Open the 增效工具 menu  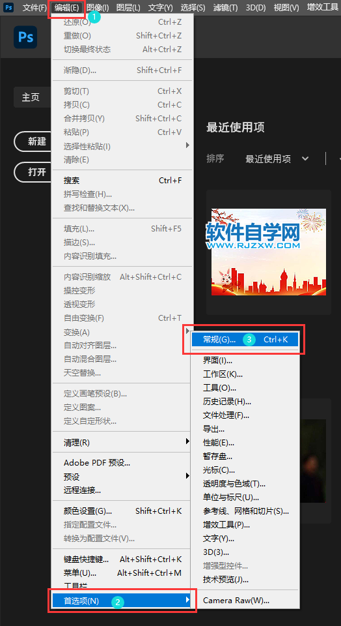322,7
